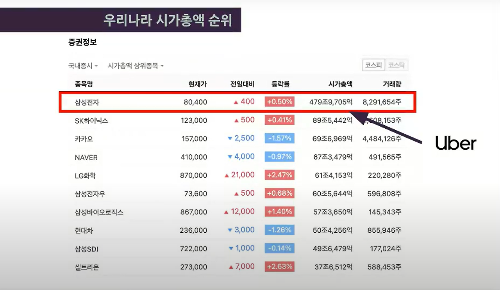Click the 종목명 column header
This screenshot has height=290, width=500.
pyautogui.click(x=84, y=84)
